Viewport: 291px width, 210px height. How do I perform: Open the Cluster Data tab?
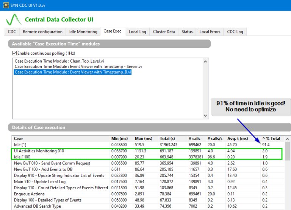coord(164,32)
